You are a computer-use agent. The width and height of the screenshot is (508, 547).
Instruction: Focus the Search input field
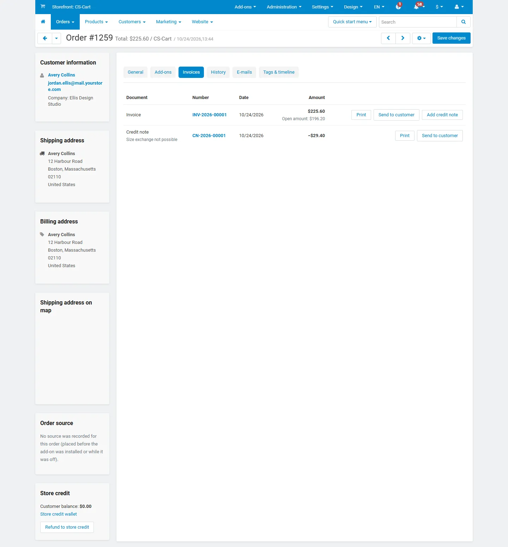coord(418,22)
